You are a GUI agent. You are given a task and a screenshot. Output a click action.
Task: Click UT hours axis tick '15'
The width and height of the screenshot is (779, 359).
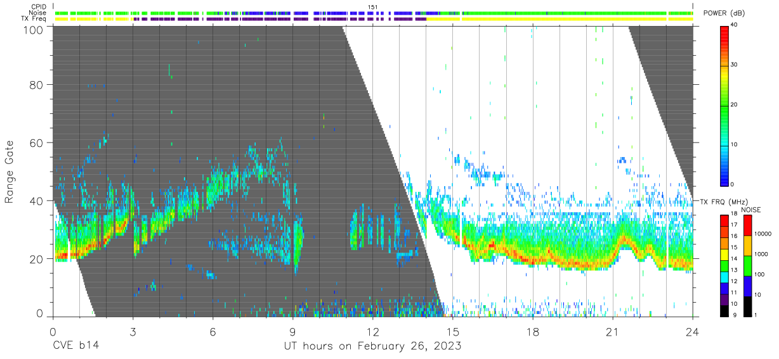coord(452,332)
